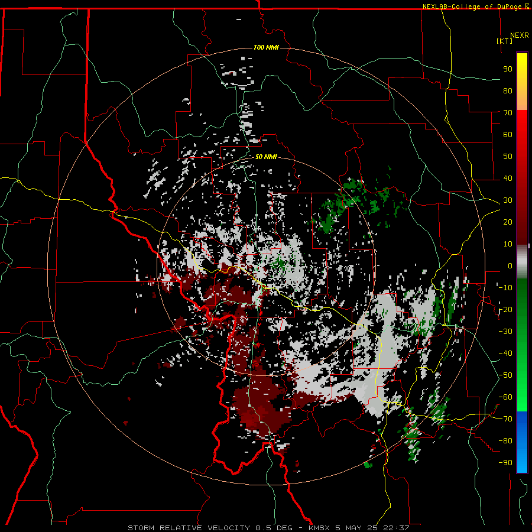Click the 40 value on velocity scale
The width and height of the screenshot is (532, 532).
point(508,178)
